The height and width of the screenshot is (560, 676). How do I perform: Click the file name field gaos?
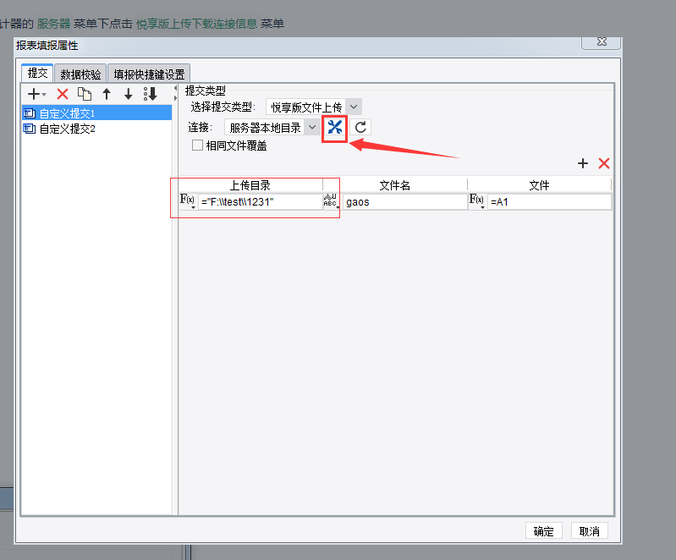(404, 202)
